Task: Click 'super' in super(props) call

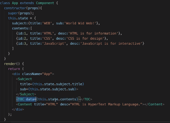Action: (13, 13)
